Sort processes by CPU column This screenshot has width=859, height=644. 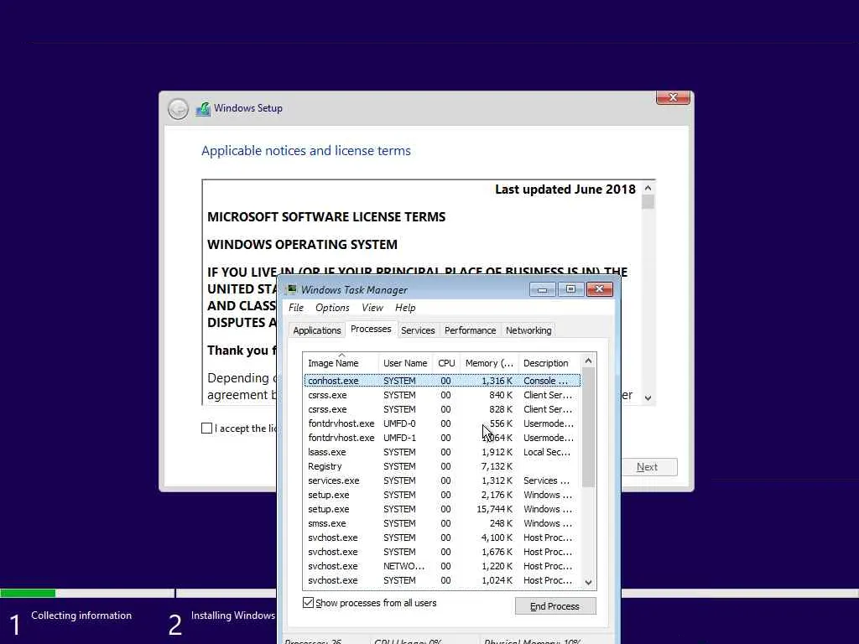point(446,362)
